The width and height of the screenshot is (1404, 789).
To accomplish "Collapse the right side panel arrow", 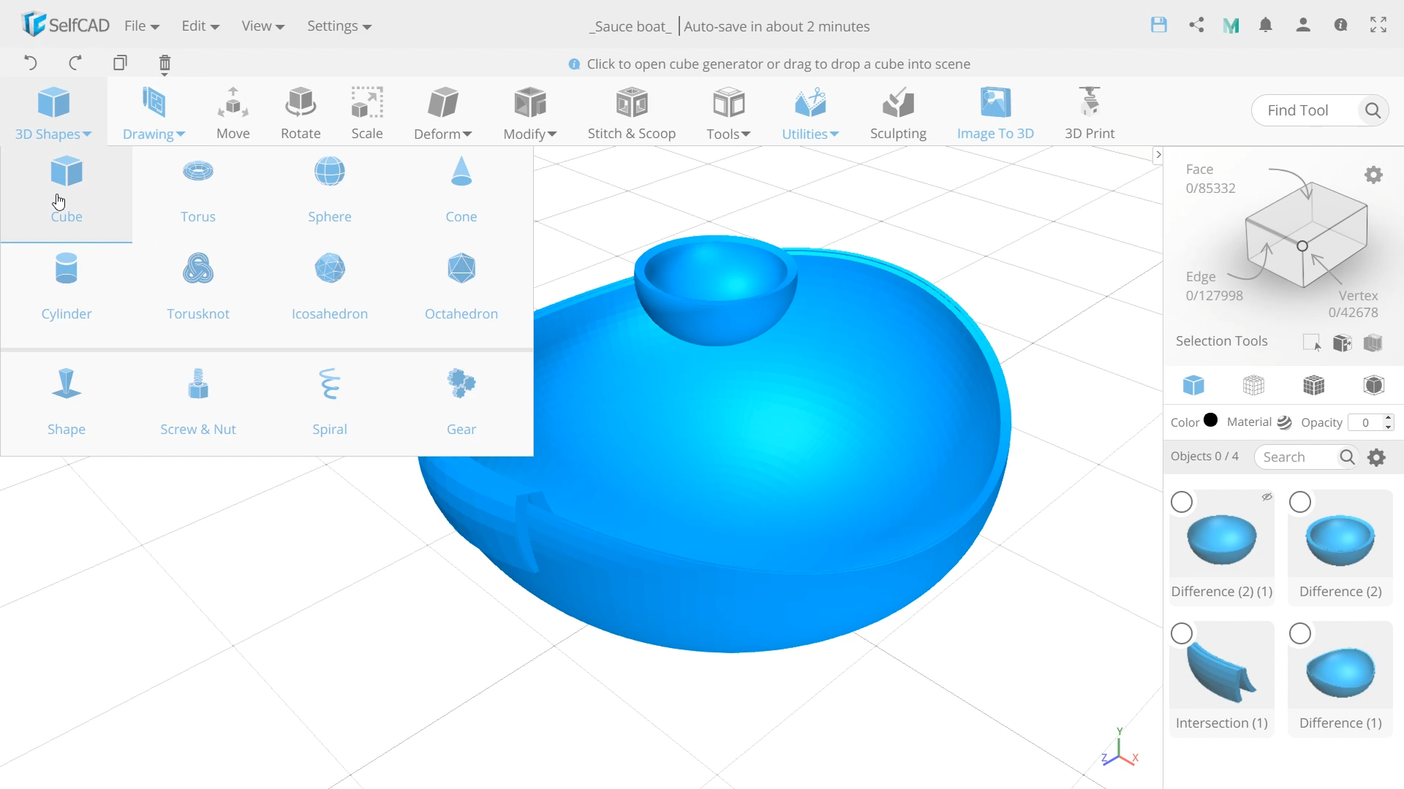I will [1158, 155].
